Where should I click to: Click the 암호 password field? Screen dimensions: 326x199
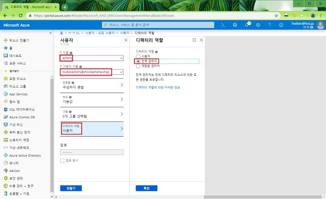(x=92, y=152)
